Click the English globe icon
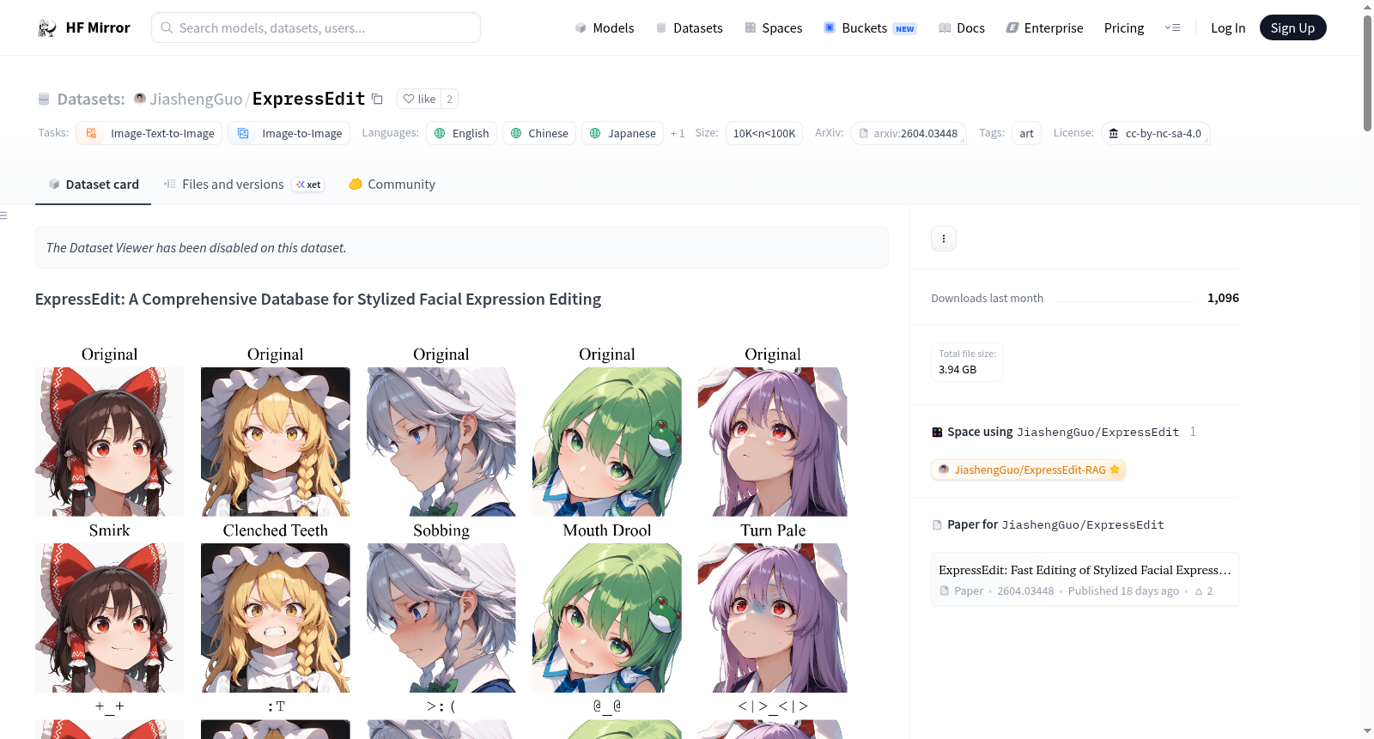 tap(440, 133)
